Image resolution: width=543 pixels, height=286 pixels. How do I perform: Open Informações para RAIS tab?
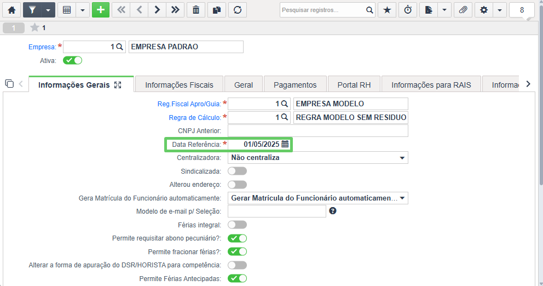(x=431, y=84)
